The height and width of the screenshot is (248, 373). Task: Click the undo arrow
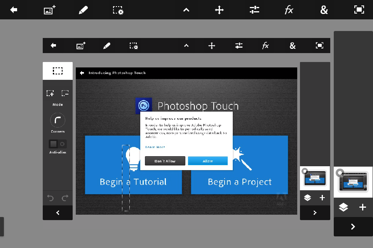point(50,198)
